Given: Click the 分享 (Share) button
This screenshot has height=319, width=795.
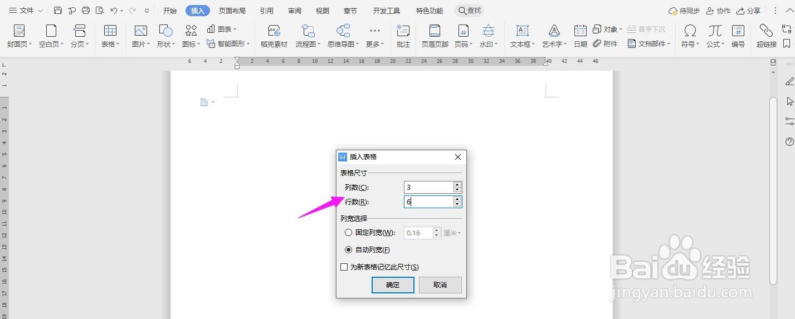Looking at the screenshot, I should click(748, 11).
